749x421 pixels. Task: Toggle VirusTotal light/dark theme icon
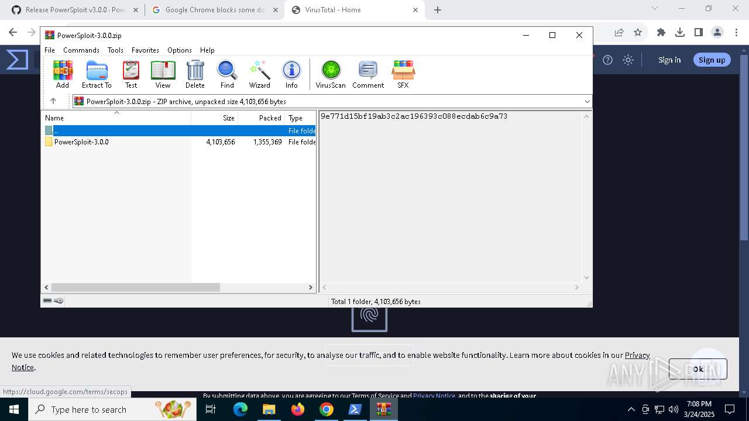[x=628, y=60]
